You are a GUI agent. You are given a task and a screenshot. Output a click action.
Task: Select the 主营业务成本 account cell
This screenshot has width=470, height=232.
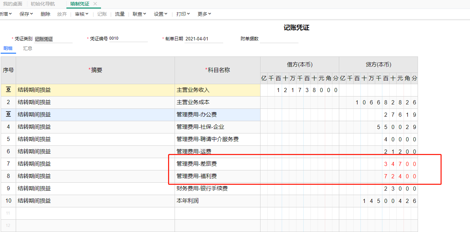[x=218, y=102]
